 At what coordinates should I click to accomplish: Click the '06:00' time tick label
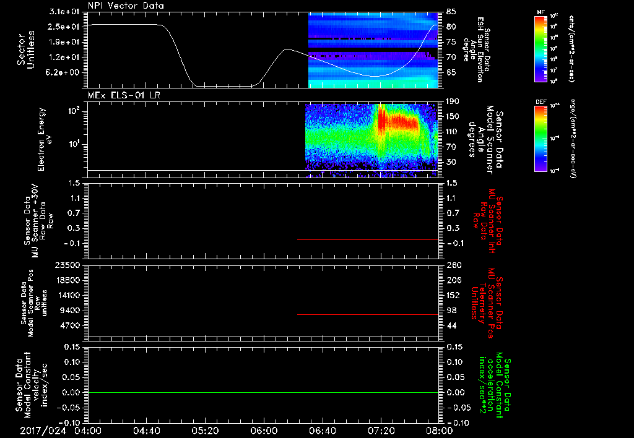tap(264, 431)
